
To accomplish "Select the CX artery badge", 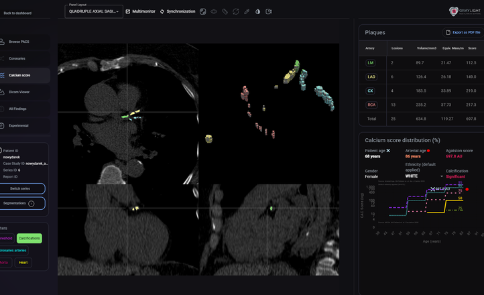I will click(371, 91).
